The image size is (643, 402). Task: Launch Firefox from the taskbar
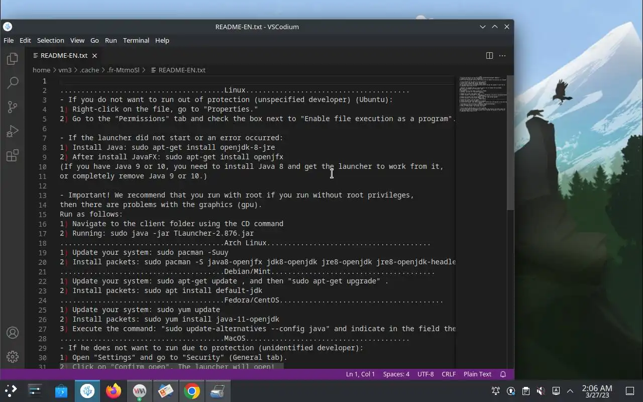coord(114,391)
